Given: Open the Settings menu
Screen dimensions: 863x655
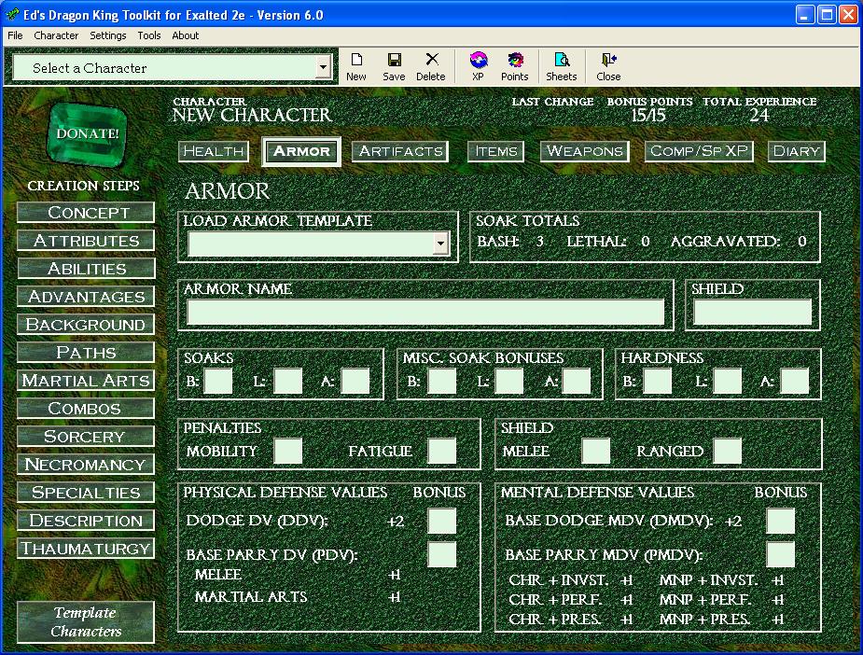Looking at the screenshot, I should coord(108,35).
